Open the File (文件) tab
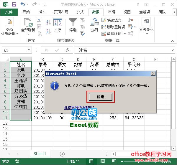 9,12
